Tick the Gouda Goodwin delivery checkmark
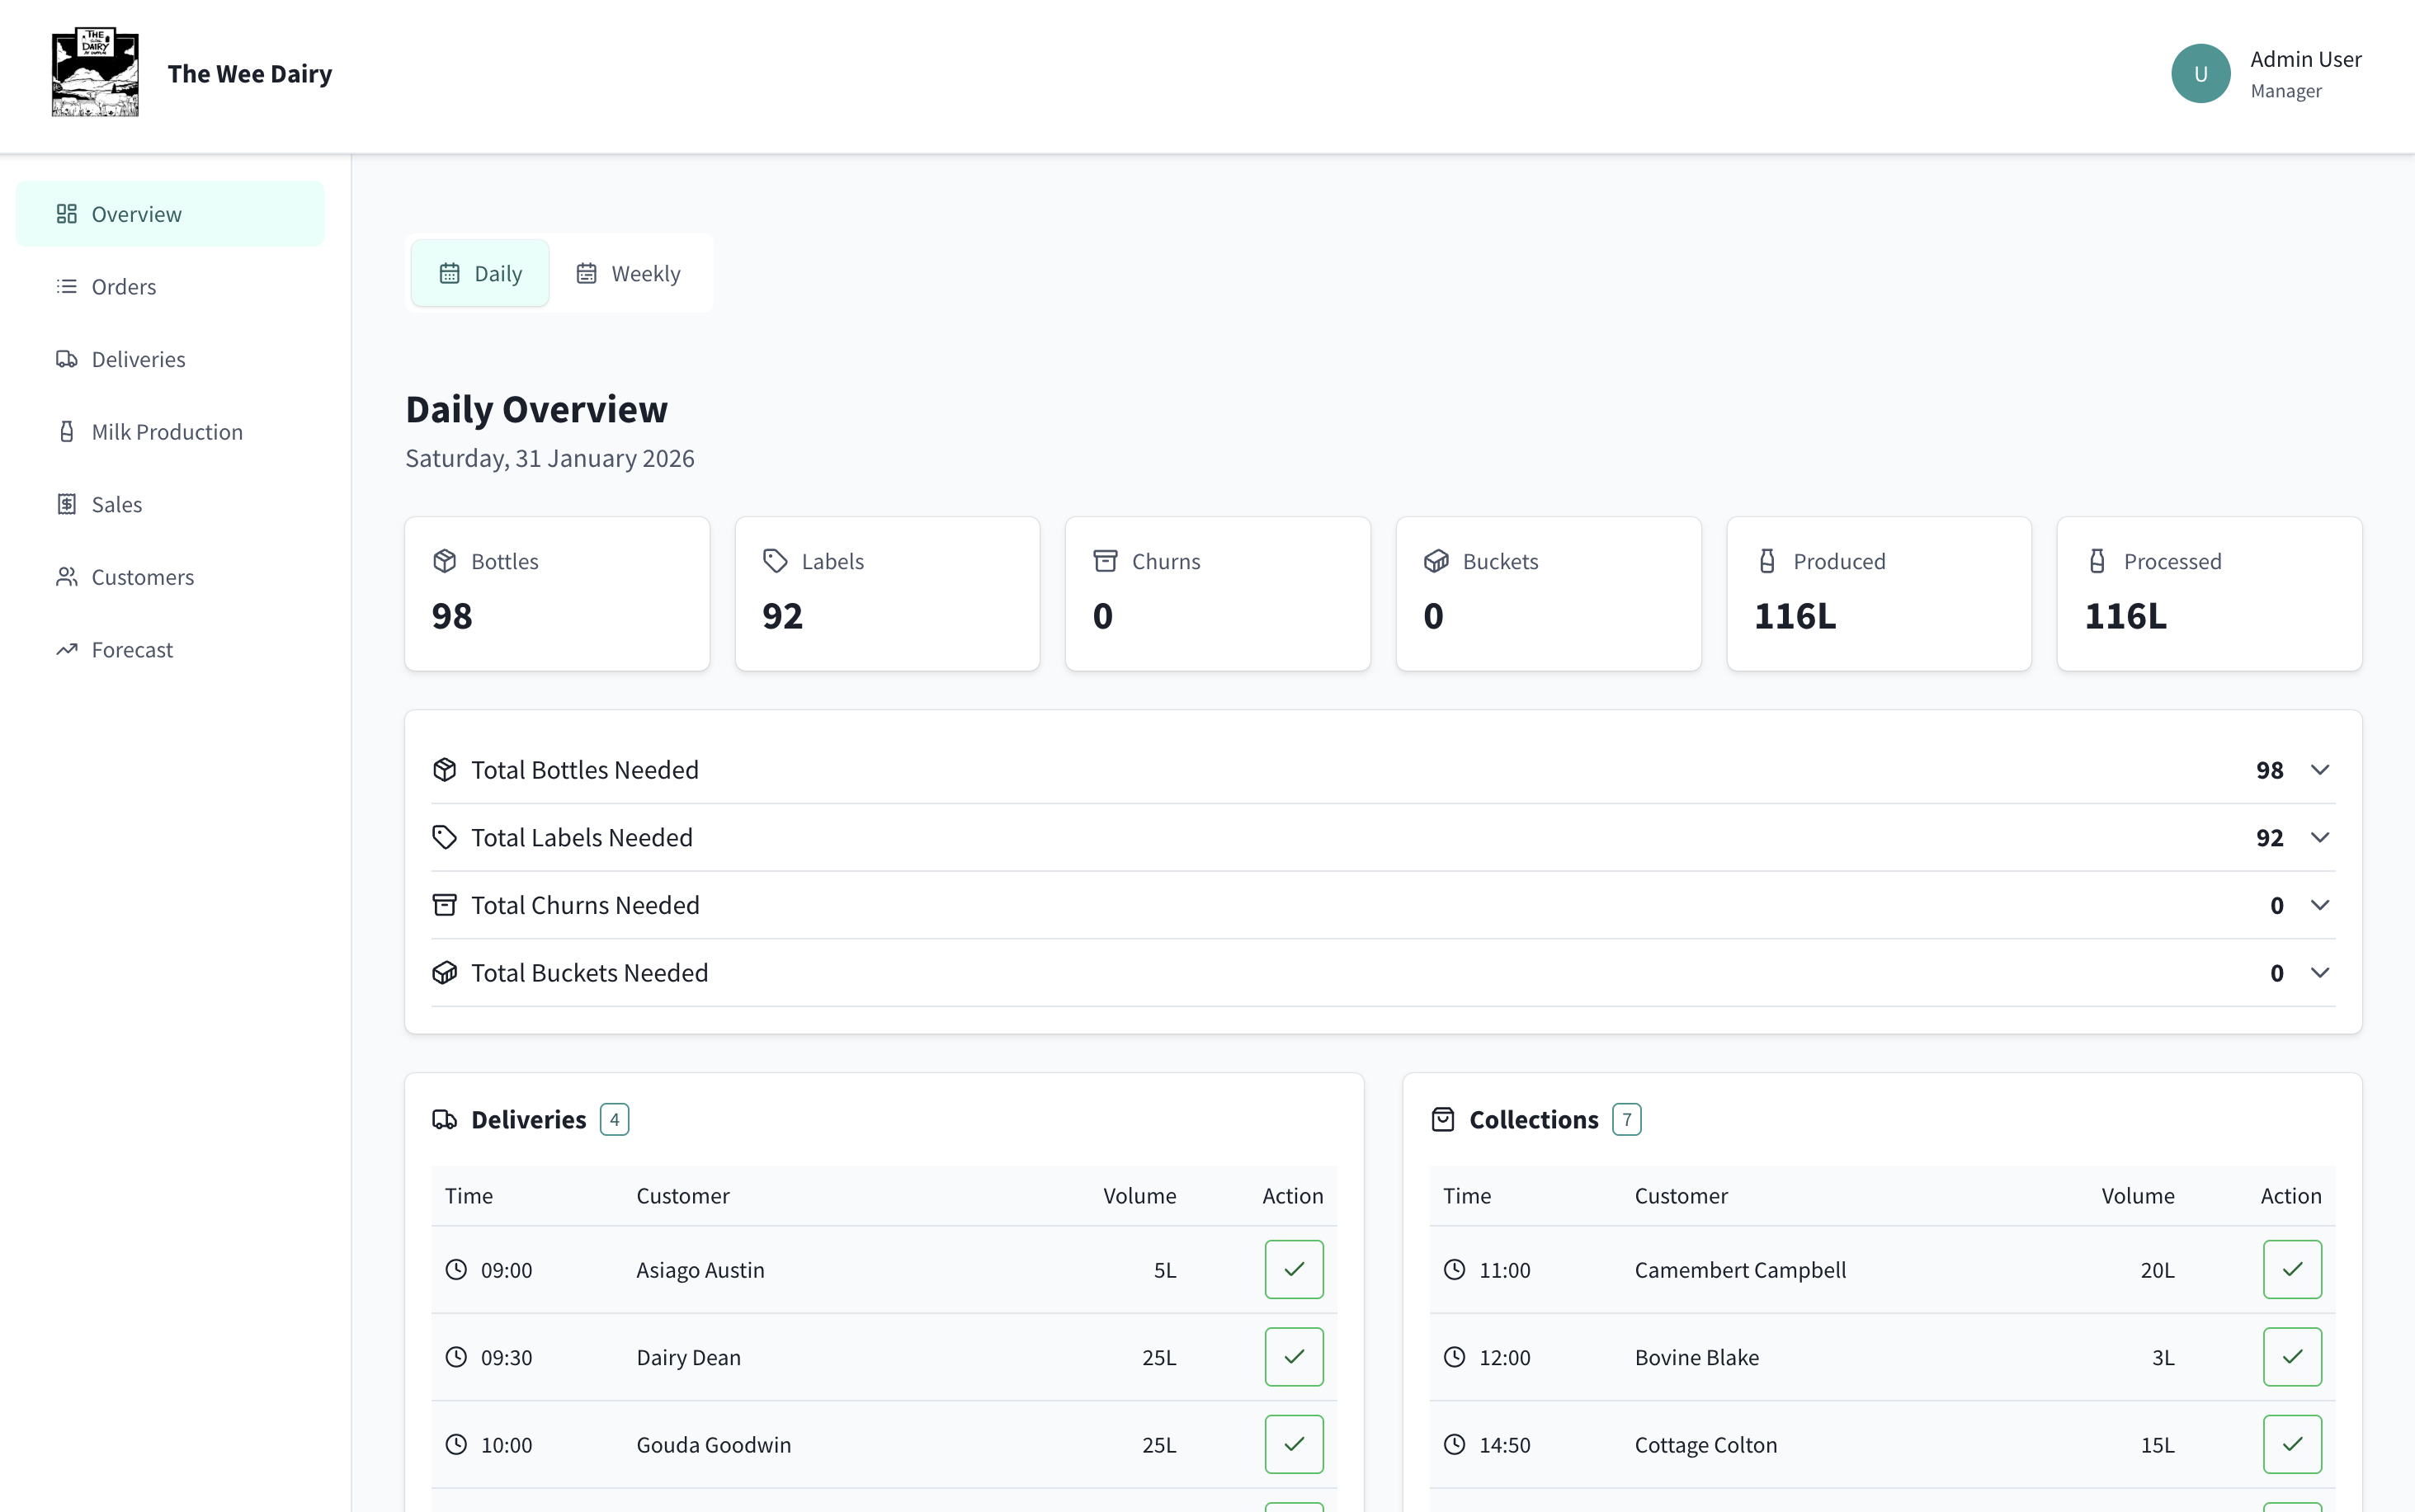This screenshot has width=2415, height=1512. coord(1293,1444)
